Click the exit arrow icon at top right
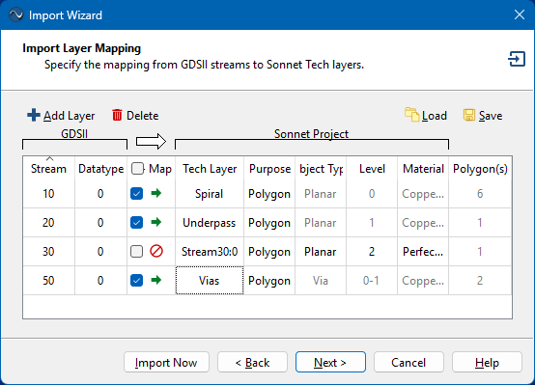The width and height of the screenshot is (535, 385). tap(517, 59)
